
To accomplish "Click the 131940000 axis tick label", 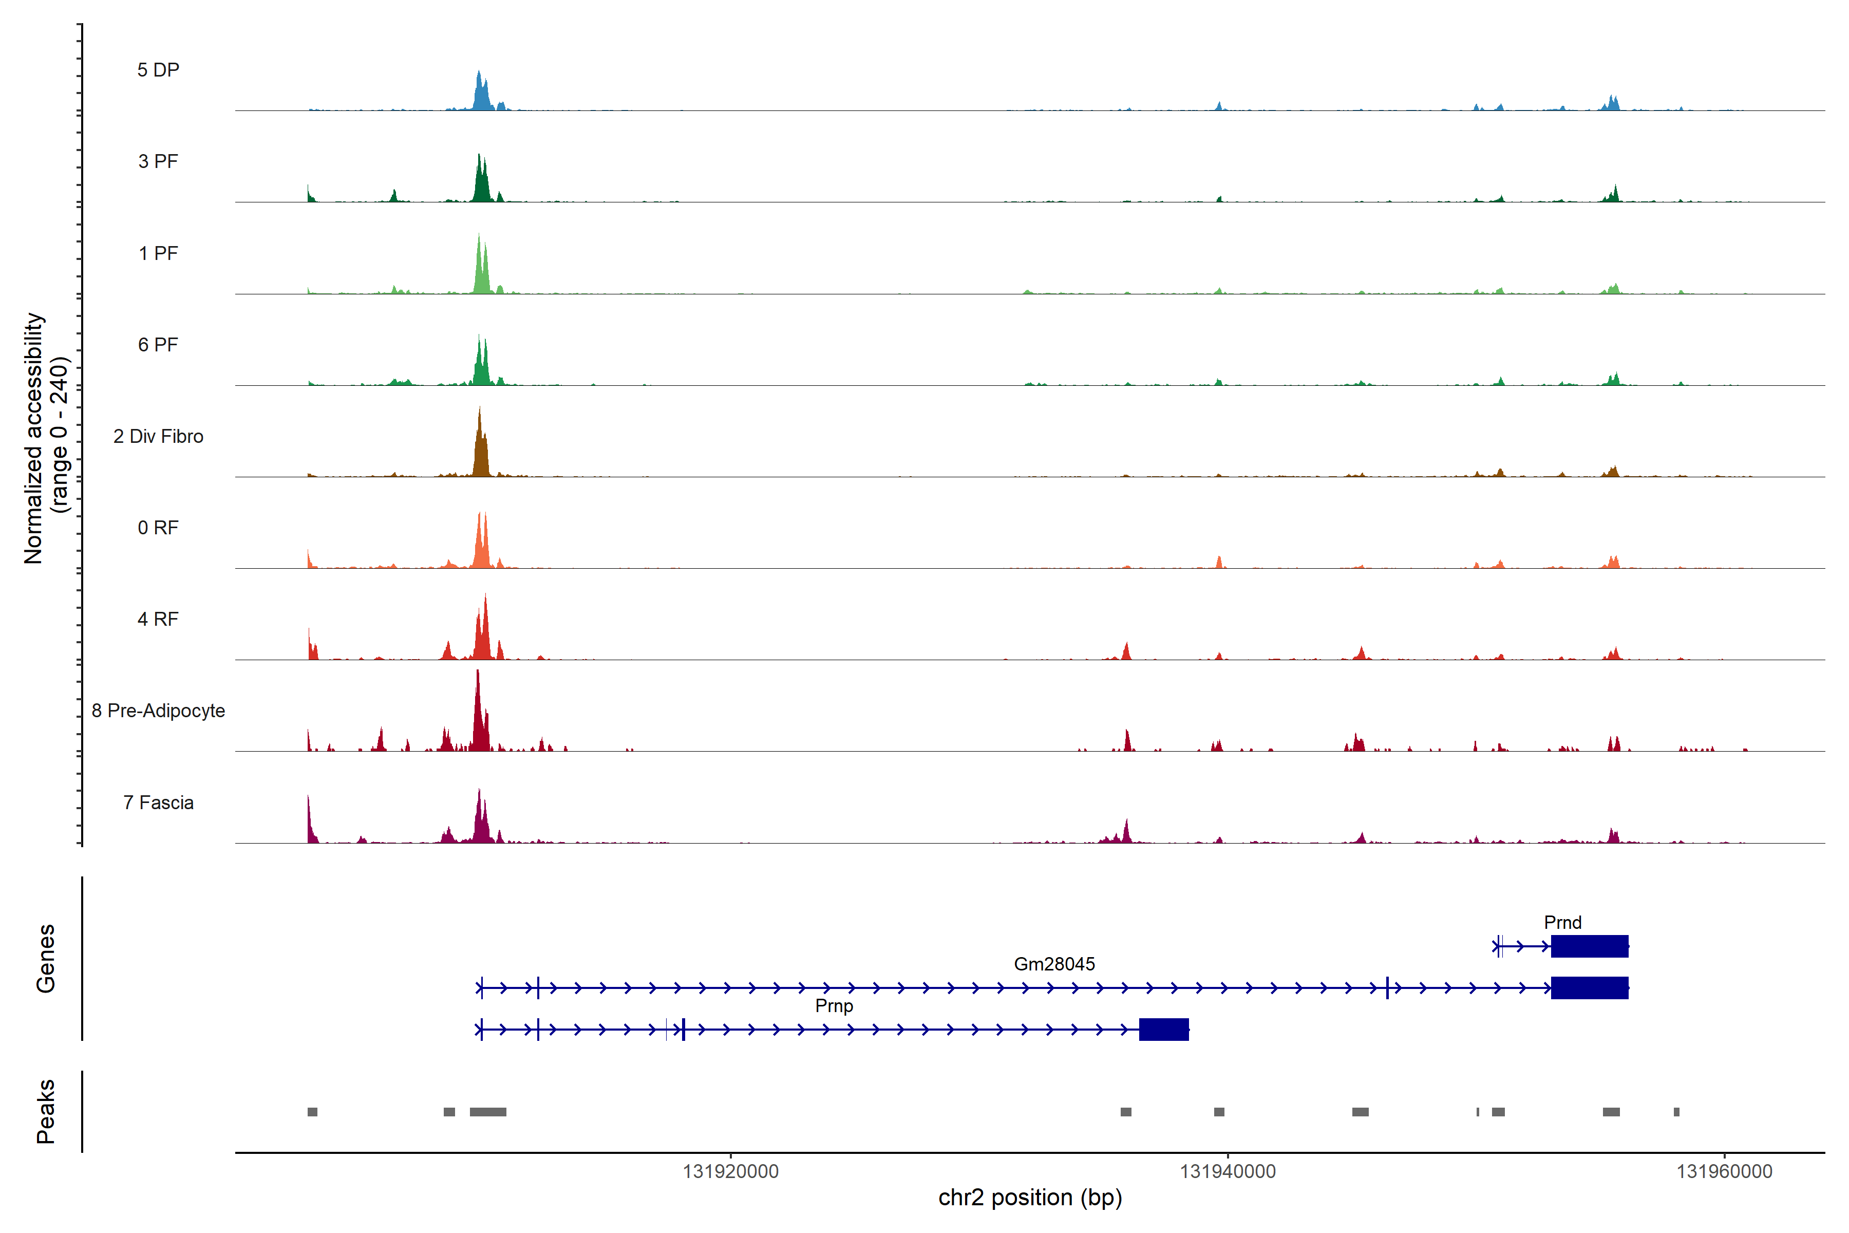I will click(1227, 1172).
